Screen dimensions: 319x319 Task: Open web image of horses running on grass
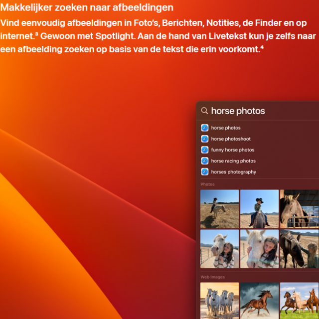pos(299,301)
